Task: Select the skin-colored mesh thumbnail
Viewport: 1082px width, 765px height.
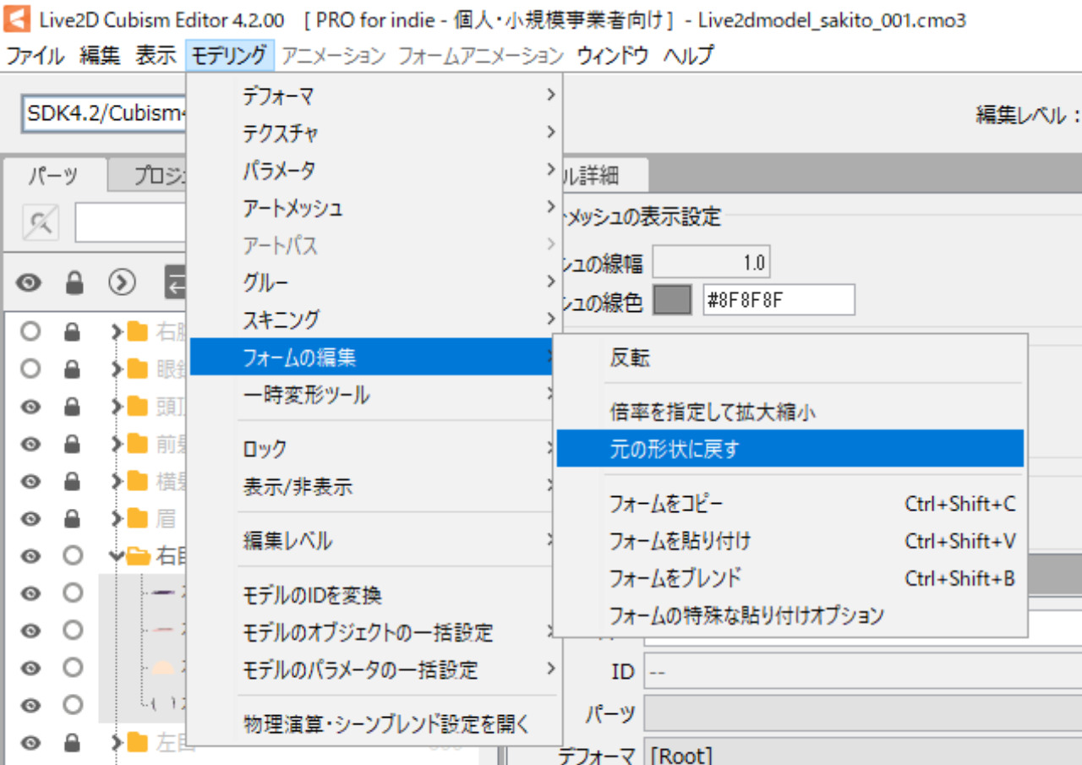Action: [x=165, y=667]
